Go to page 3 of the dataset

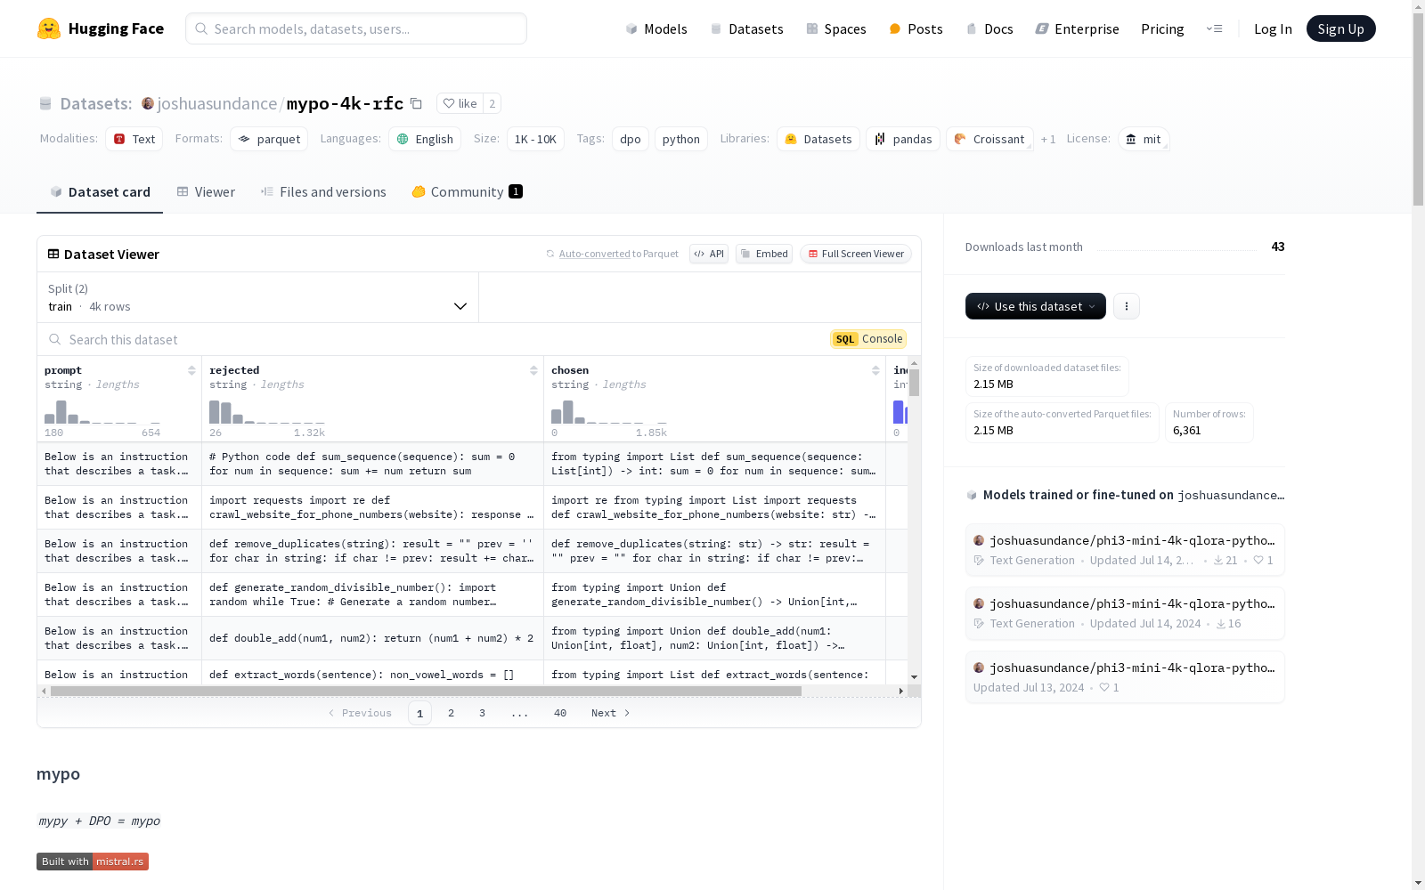tap(483, 713)
